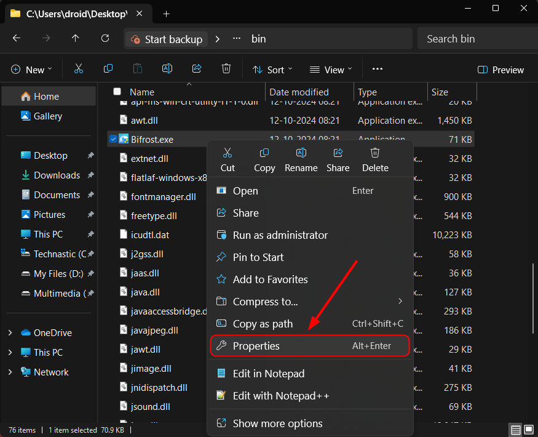This screenshot has height=437, width=538.
Task: Click the Cut icon in context menu
Action: click(x=227, y=153)
